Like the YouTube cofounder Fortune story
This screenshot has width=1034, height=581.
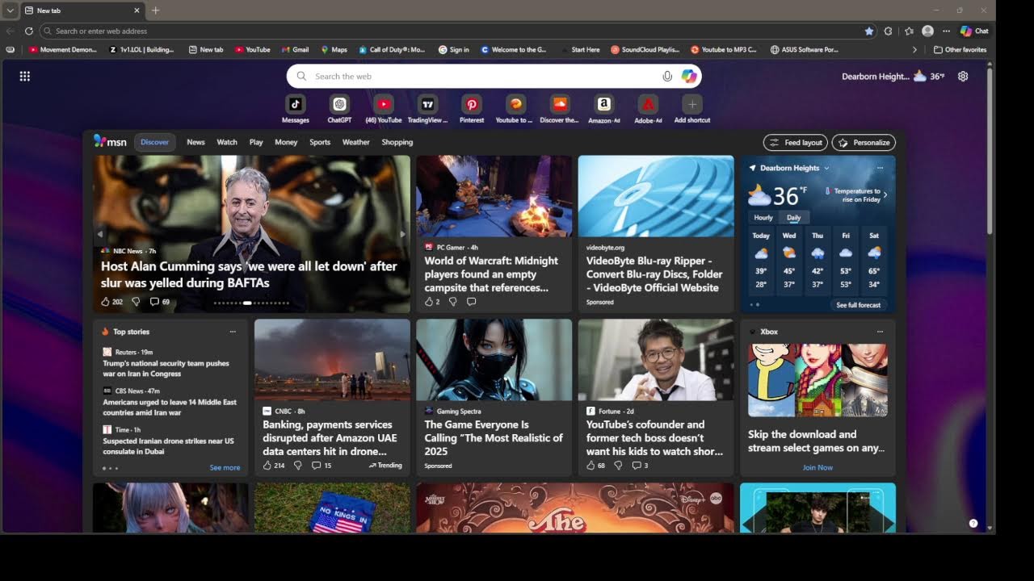(591, 466)
